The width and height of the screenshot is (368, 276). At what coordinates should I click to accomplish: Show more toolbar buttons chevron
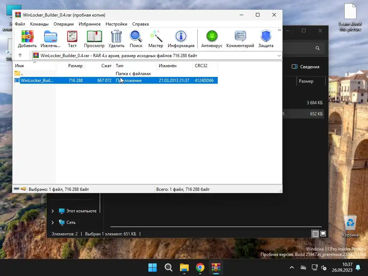279,30
